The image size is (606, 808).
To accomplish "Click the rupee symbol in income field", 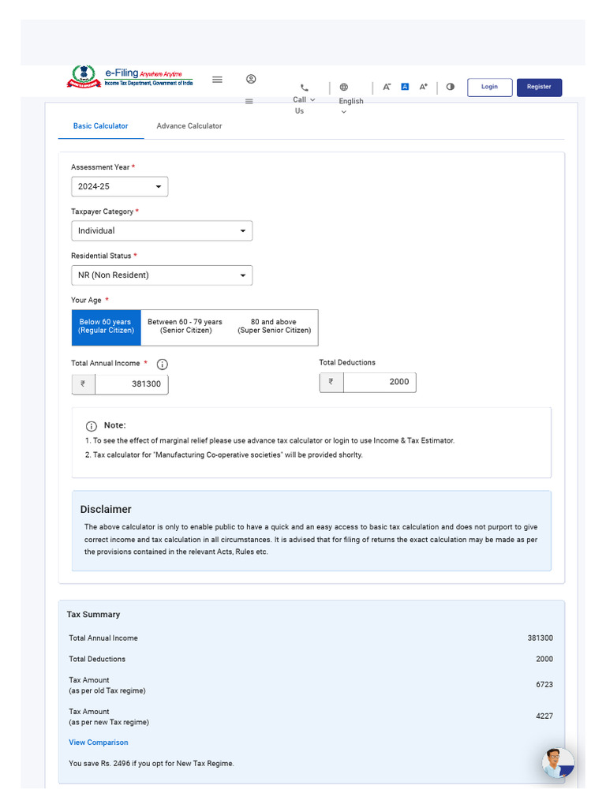I will point(83,384).
